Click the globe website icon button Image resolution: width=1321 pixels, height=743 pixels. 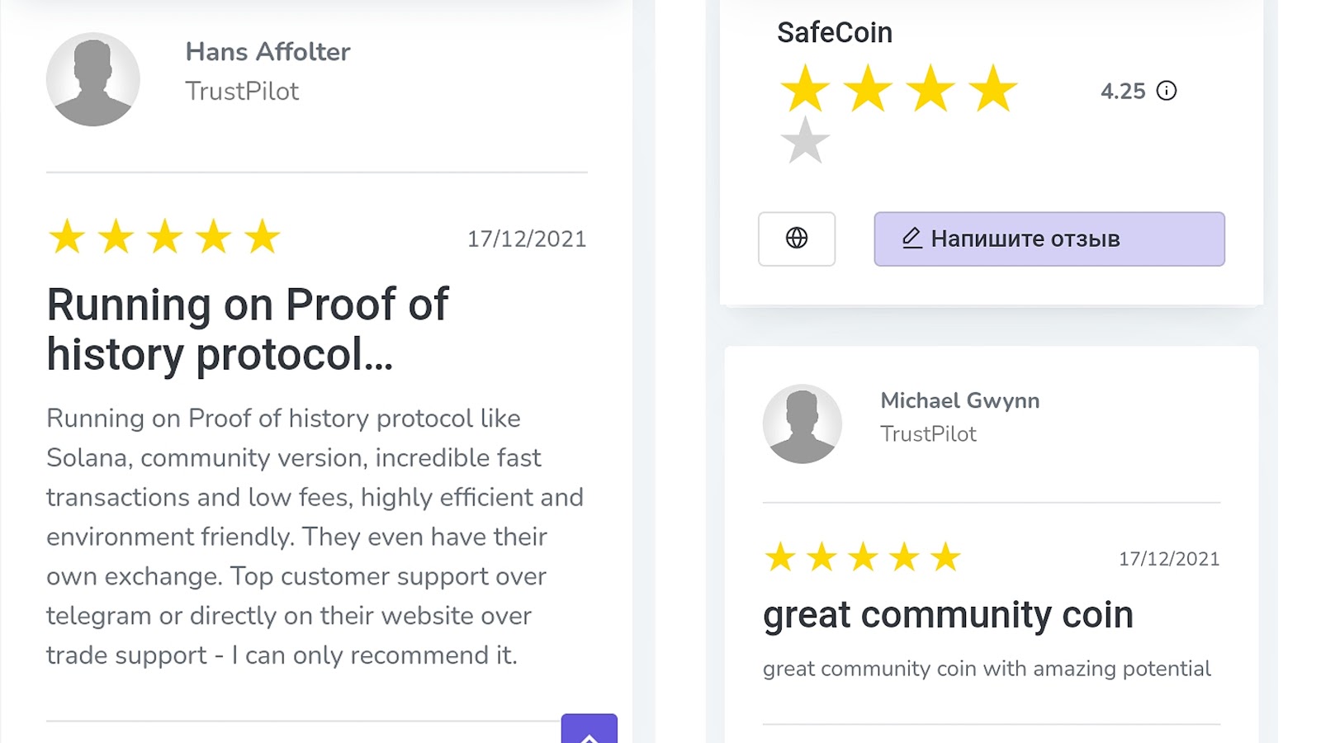click(797, 239)
